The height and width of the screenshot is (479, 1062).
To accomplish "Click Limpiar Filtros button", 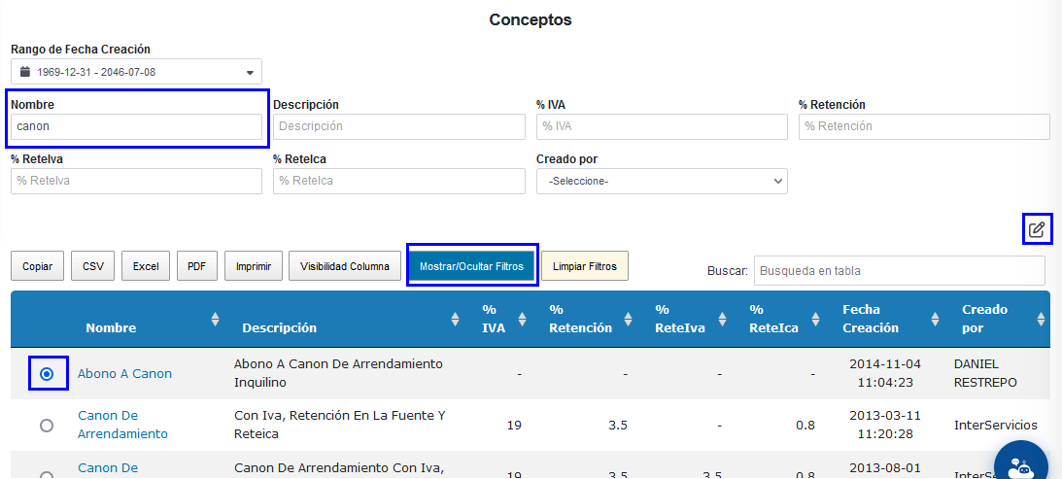I will 585,266.
